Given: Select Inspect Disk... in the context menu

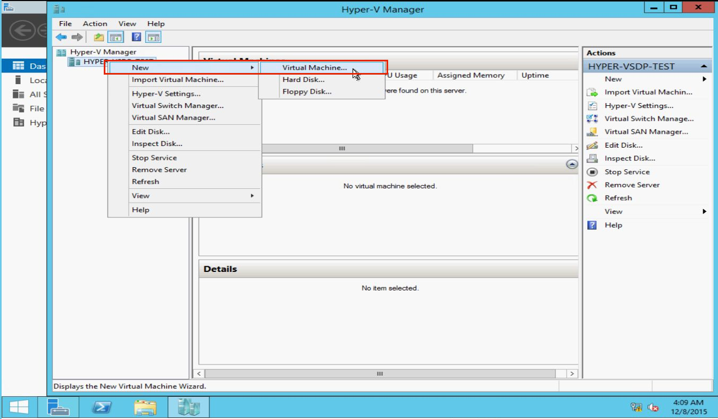Looking at the screenshot, I should point(185,143).
